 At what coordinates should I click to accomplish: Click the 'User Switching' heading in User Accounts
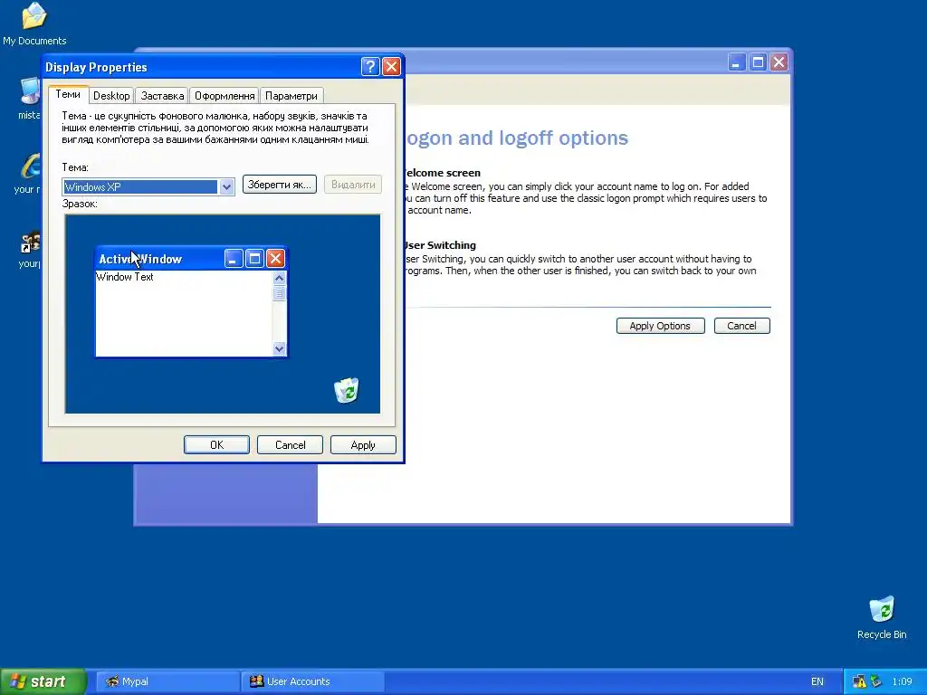click(x=440, y=245)
